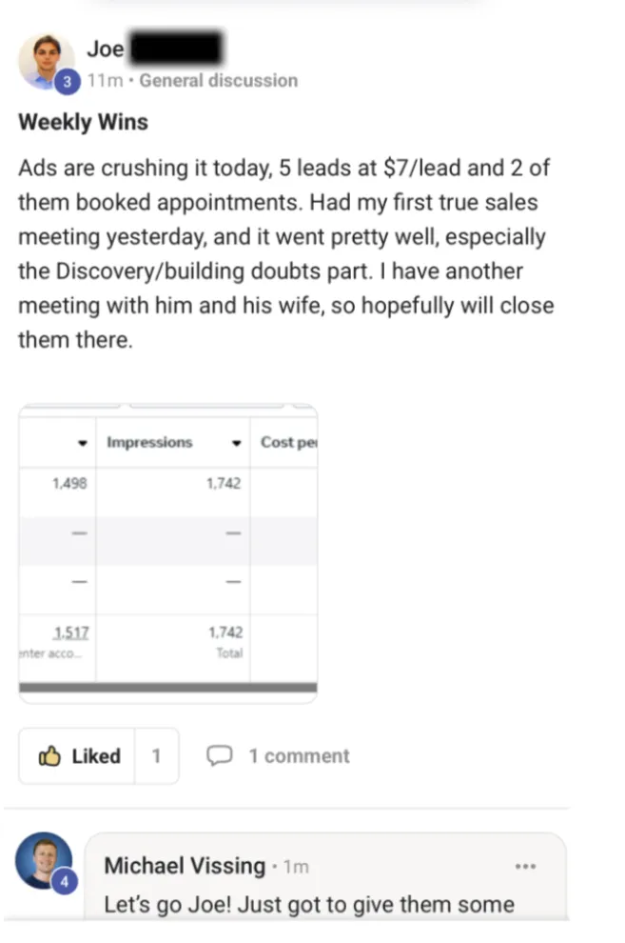Image resolution: width=625 pixels, height=943 pixels.
Task: Open the General discussion category
Action: pyautogui.click(x=219, y=81)
